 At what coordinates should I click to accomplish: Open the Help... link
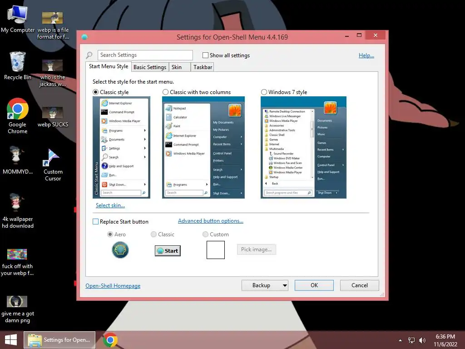[366, 55]
